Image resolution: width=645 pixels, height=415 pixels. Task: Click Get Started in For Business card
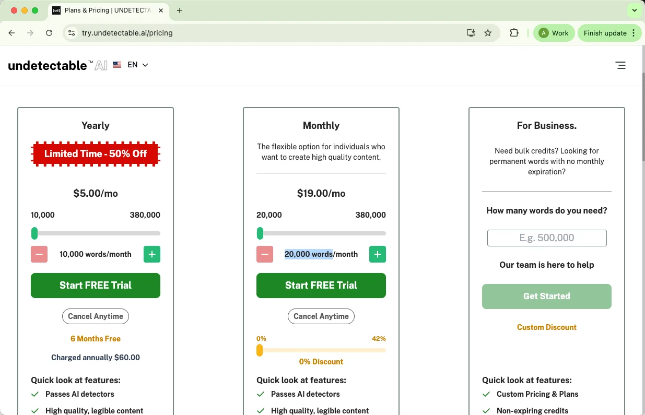[546, 297]
